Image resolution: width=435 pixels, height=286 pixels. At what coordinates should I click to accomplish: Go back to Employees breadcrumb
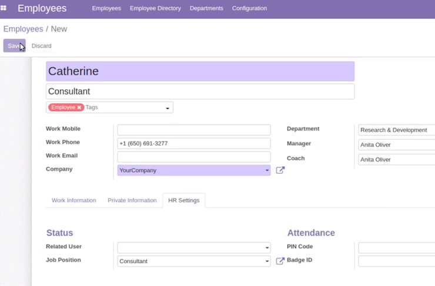click(x=24, y=29)
